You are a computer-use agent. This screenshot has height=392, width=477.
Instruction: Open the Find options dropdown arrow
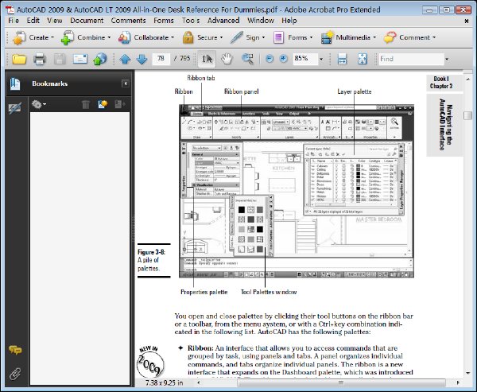pyautogui.click(x=447, y=59)
